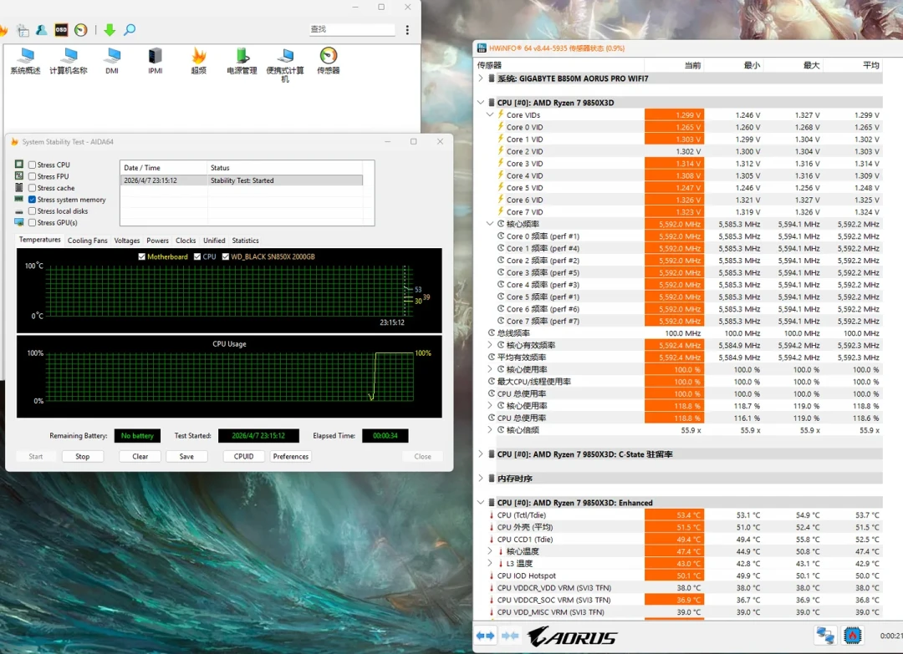This screenshot has width=903, height=654.
Task: Open the 便携式计算机 item
Action: 285,66
